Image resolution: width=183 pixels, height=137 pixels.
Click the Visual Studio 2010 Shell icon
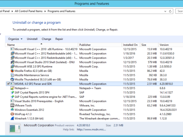(12, 62)
